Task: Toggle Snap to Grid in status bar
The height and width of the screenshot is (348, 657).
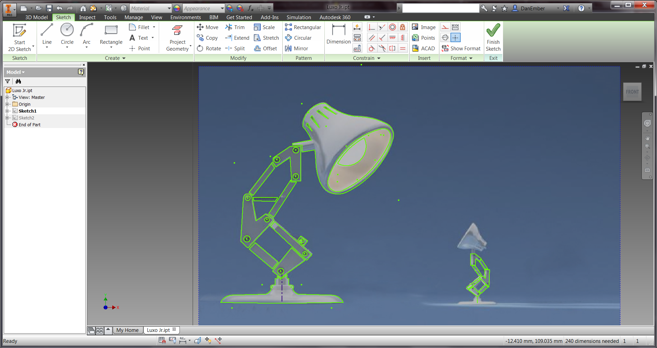Action: point(162,340)
